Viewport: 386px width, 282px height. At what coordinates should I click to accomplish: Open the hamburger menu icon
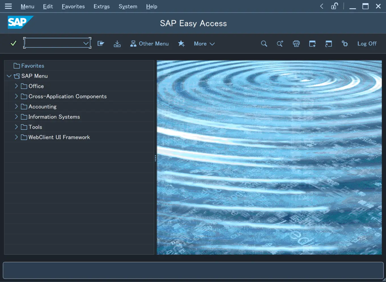point(9,6)
